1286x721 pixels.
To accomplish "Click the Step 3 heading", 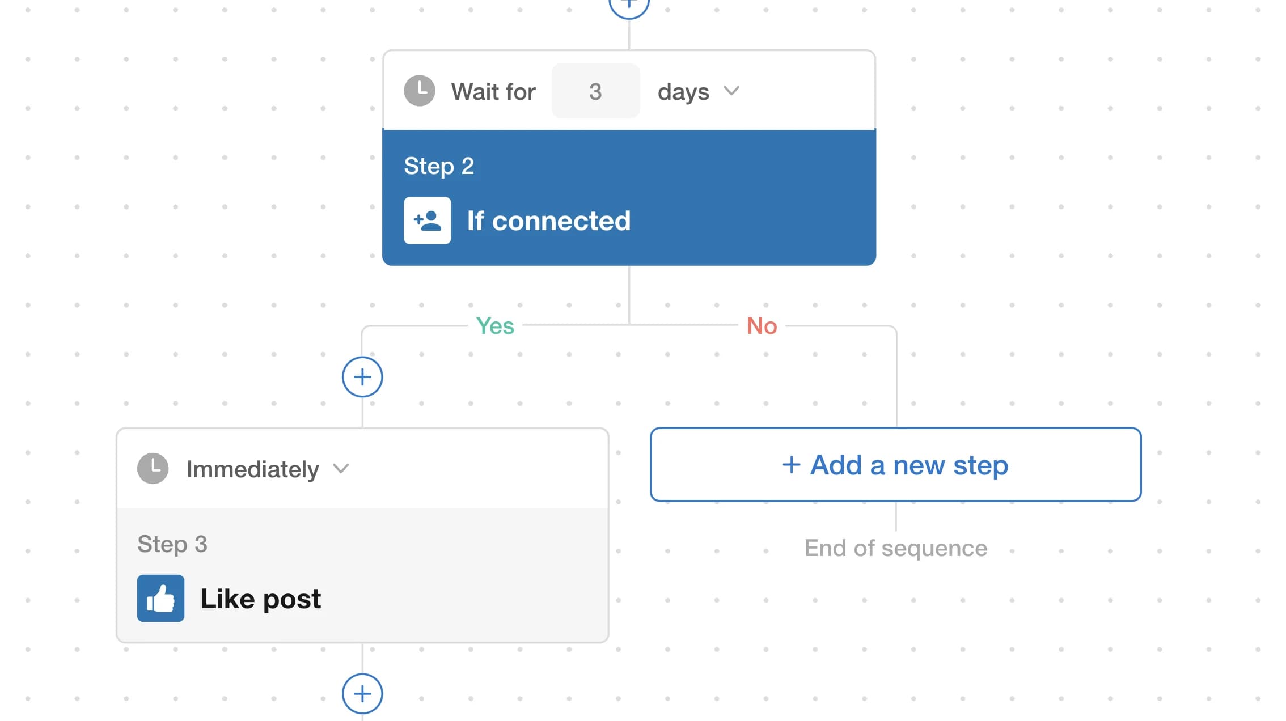I will [172, 544].
